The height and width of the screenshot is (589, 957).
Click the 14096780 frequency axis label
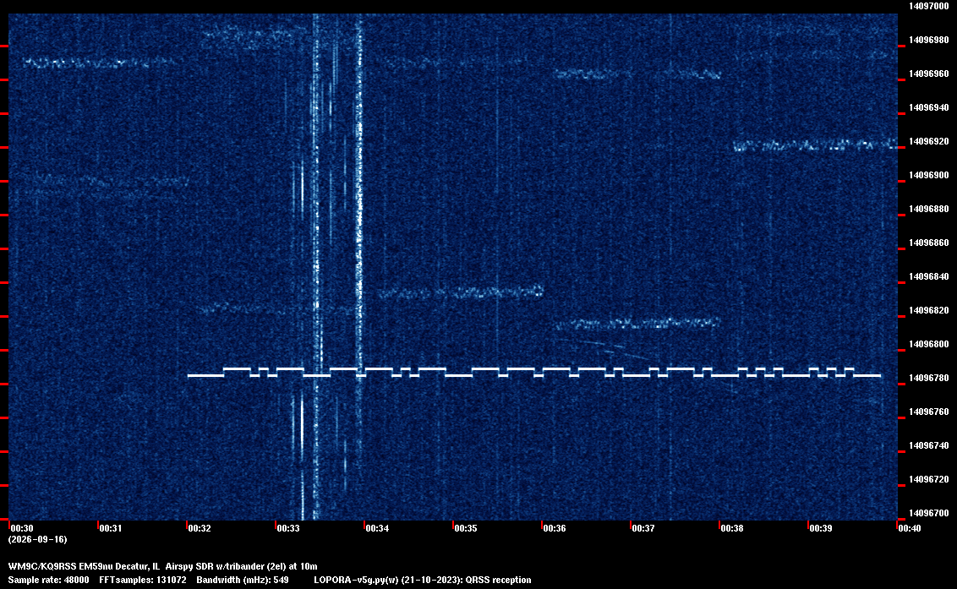929,378
